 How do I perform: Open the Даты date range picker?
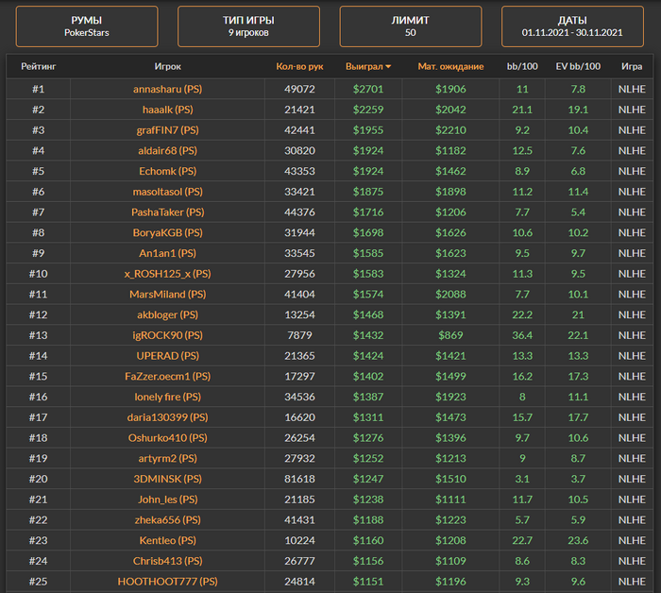571,25
